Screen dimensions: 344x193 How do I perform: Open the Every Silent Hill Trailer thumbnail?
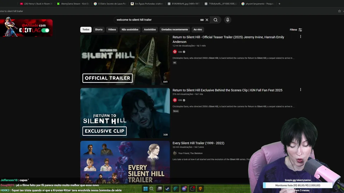tap(125, 162)
